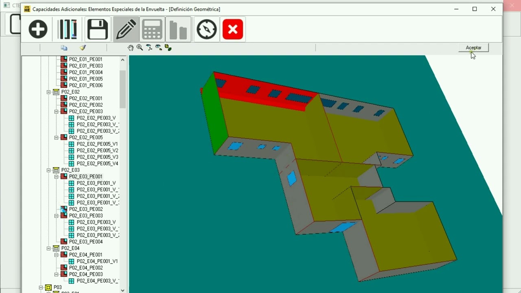This screenshot has width=521, height=293.
Task: Select the hand pan tool
Action: tap(130, 48)
